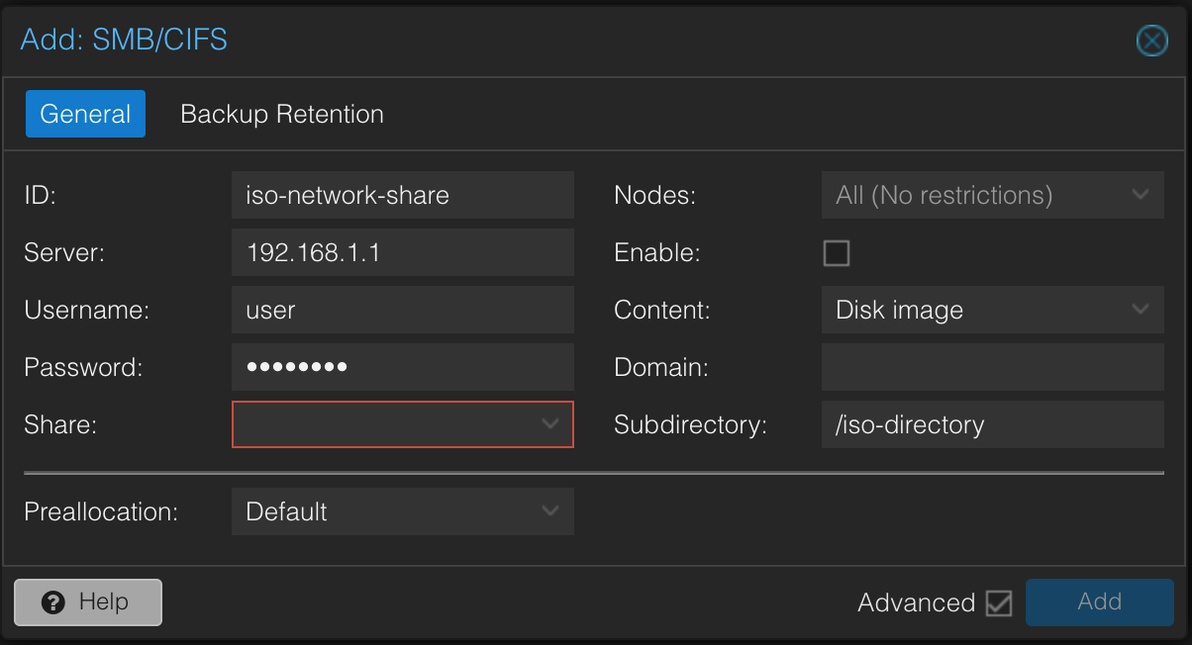Enable the storage with the Enable checkbox
This screenshot has width=1192, height=645.
point(837,252)
